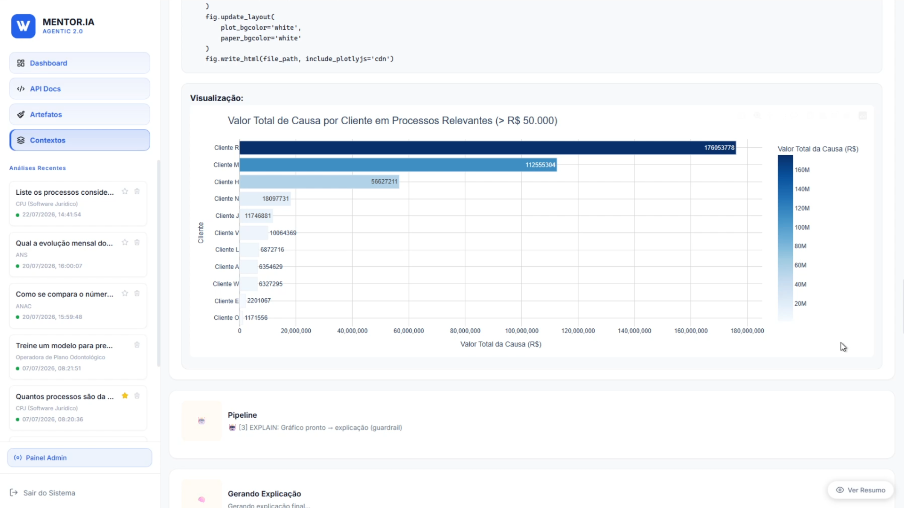Open the 'Como se compara o númer...' analysis
The height and width of the screenshot is (508, 904).
tap(78, 305)
